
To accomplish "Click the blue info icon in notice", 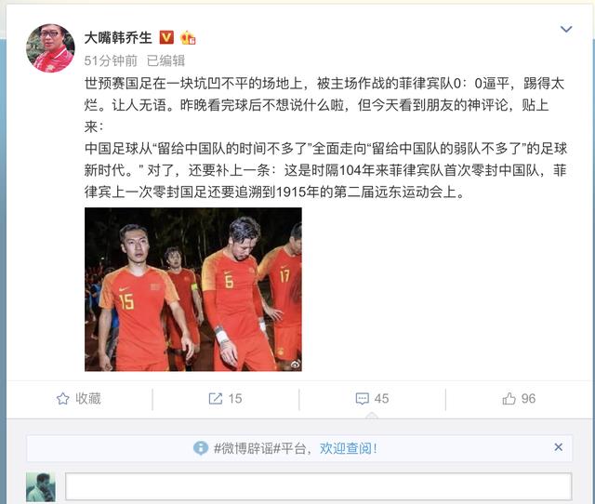I will coord(201,448).
